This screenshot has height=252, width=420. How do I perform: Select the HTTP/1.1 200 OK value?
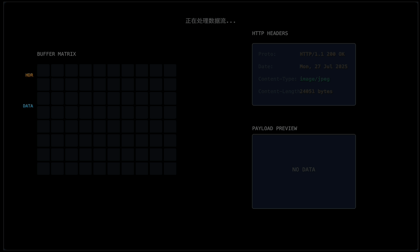pyautogui.click(x=322, y=54)
